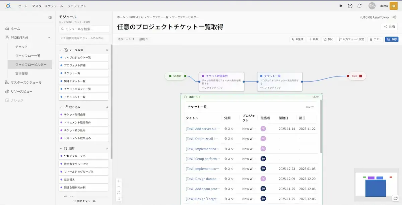
Task: Open ホーム in the top navigation
Action: point(23,6)
